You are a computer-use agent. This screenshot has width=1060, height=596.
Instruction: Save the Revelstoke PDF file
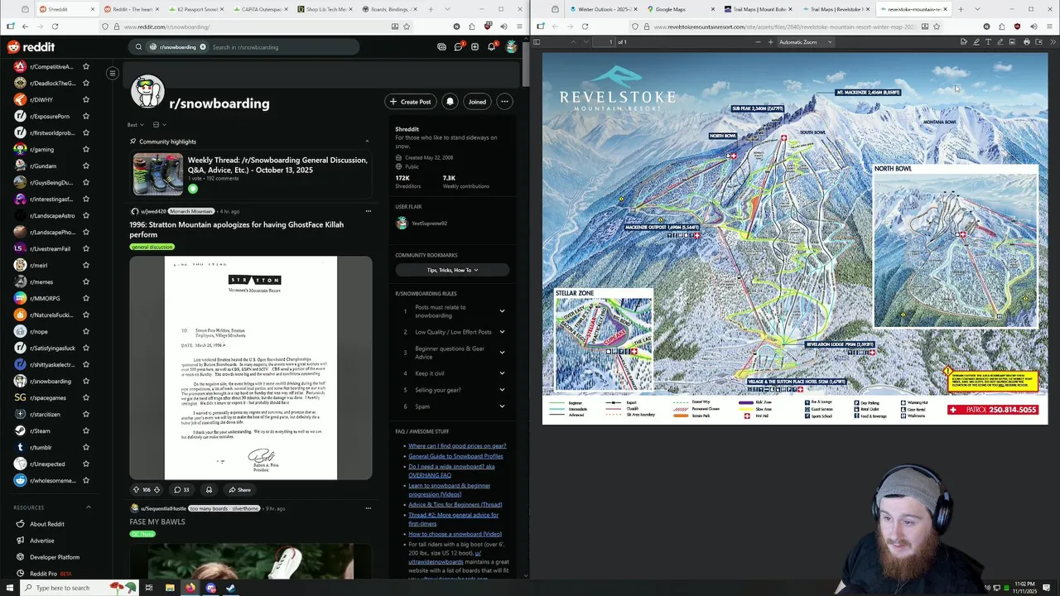point(1039,42)
